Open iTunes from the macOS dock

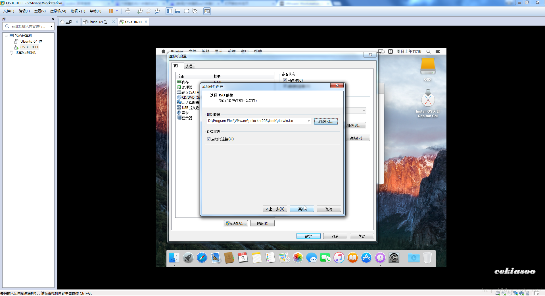point(339,258)
